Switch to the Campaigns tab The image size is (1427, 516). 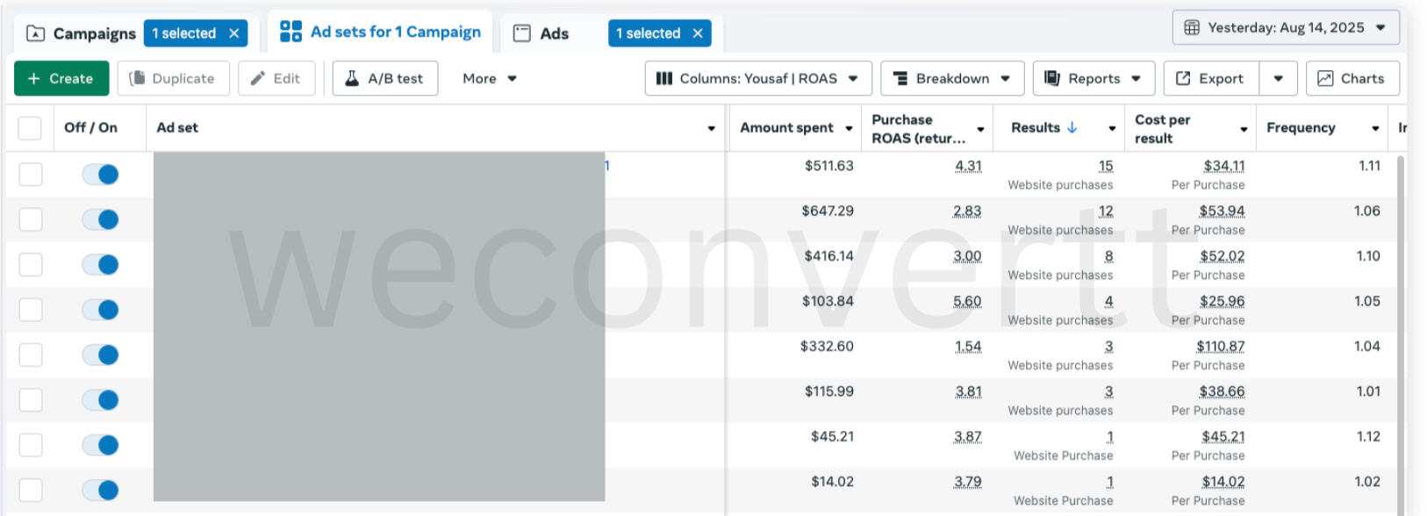(x=82, y=33)
